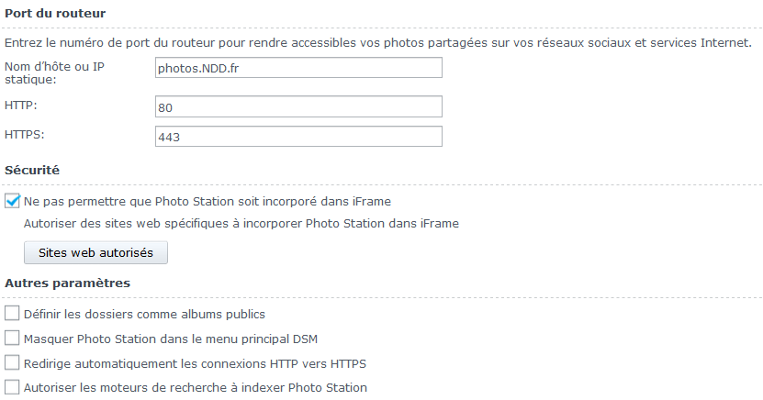Image resolution: width=763 pixels, height=400 pixels.
Task: Click the HTTP port field showing 80
Action: [299, 107]
